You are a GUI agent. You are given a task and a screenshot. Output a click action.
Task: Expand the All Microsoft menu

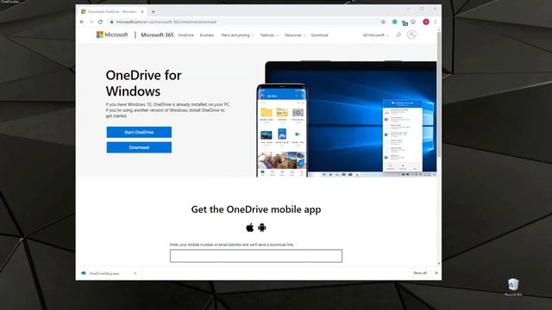pos(376,35)
